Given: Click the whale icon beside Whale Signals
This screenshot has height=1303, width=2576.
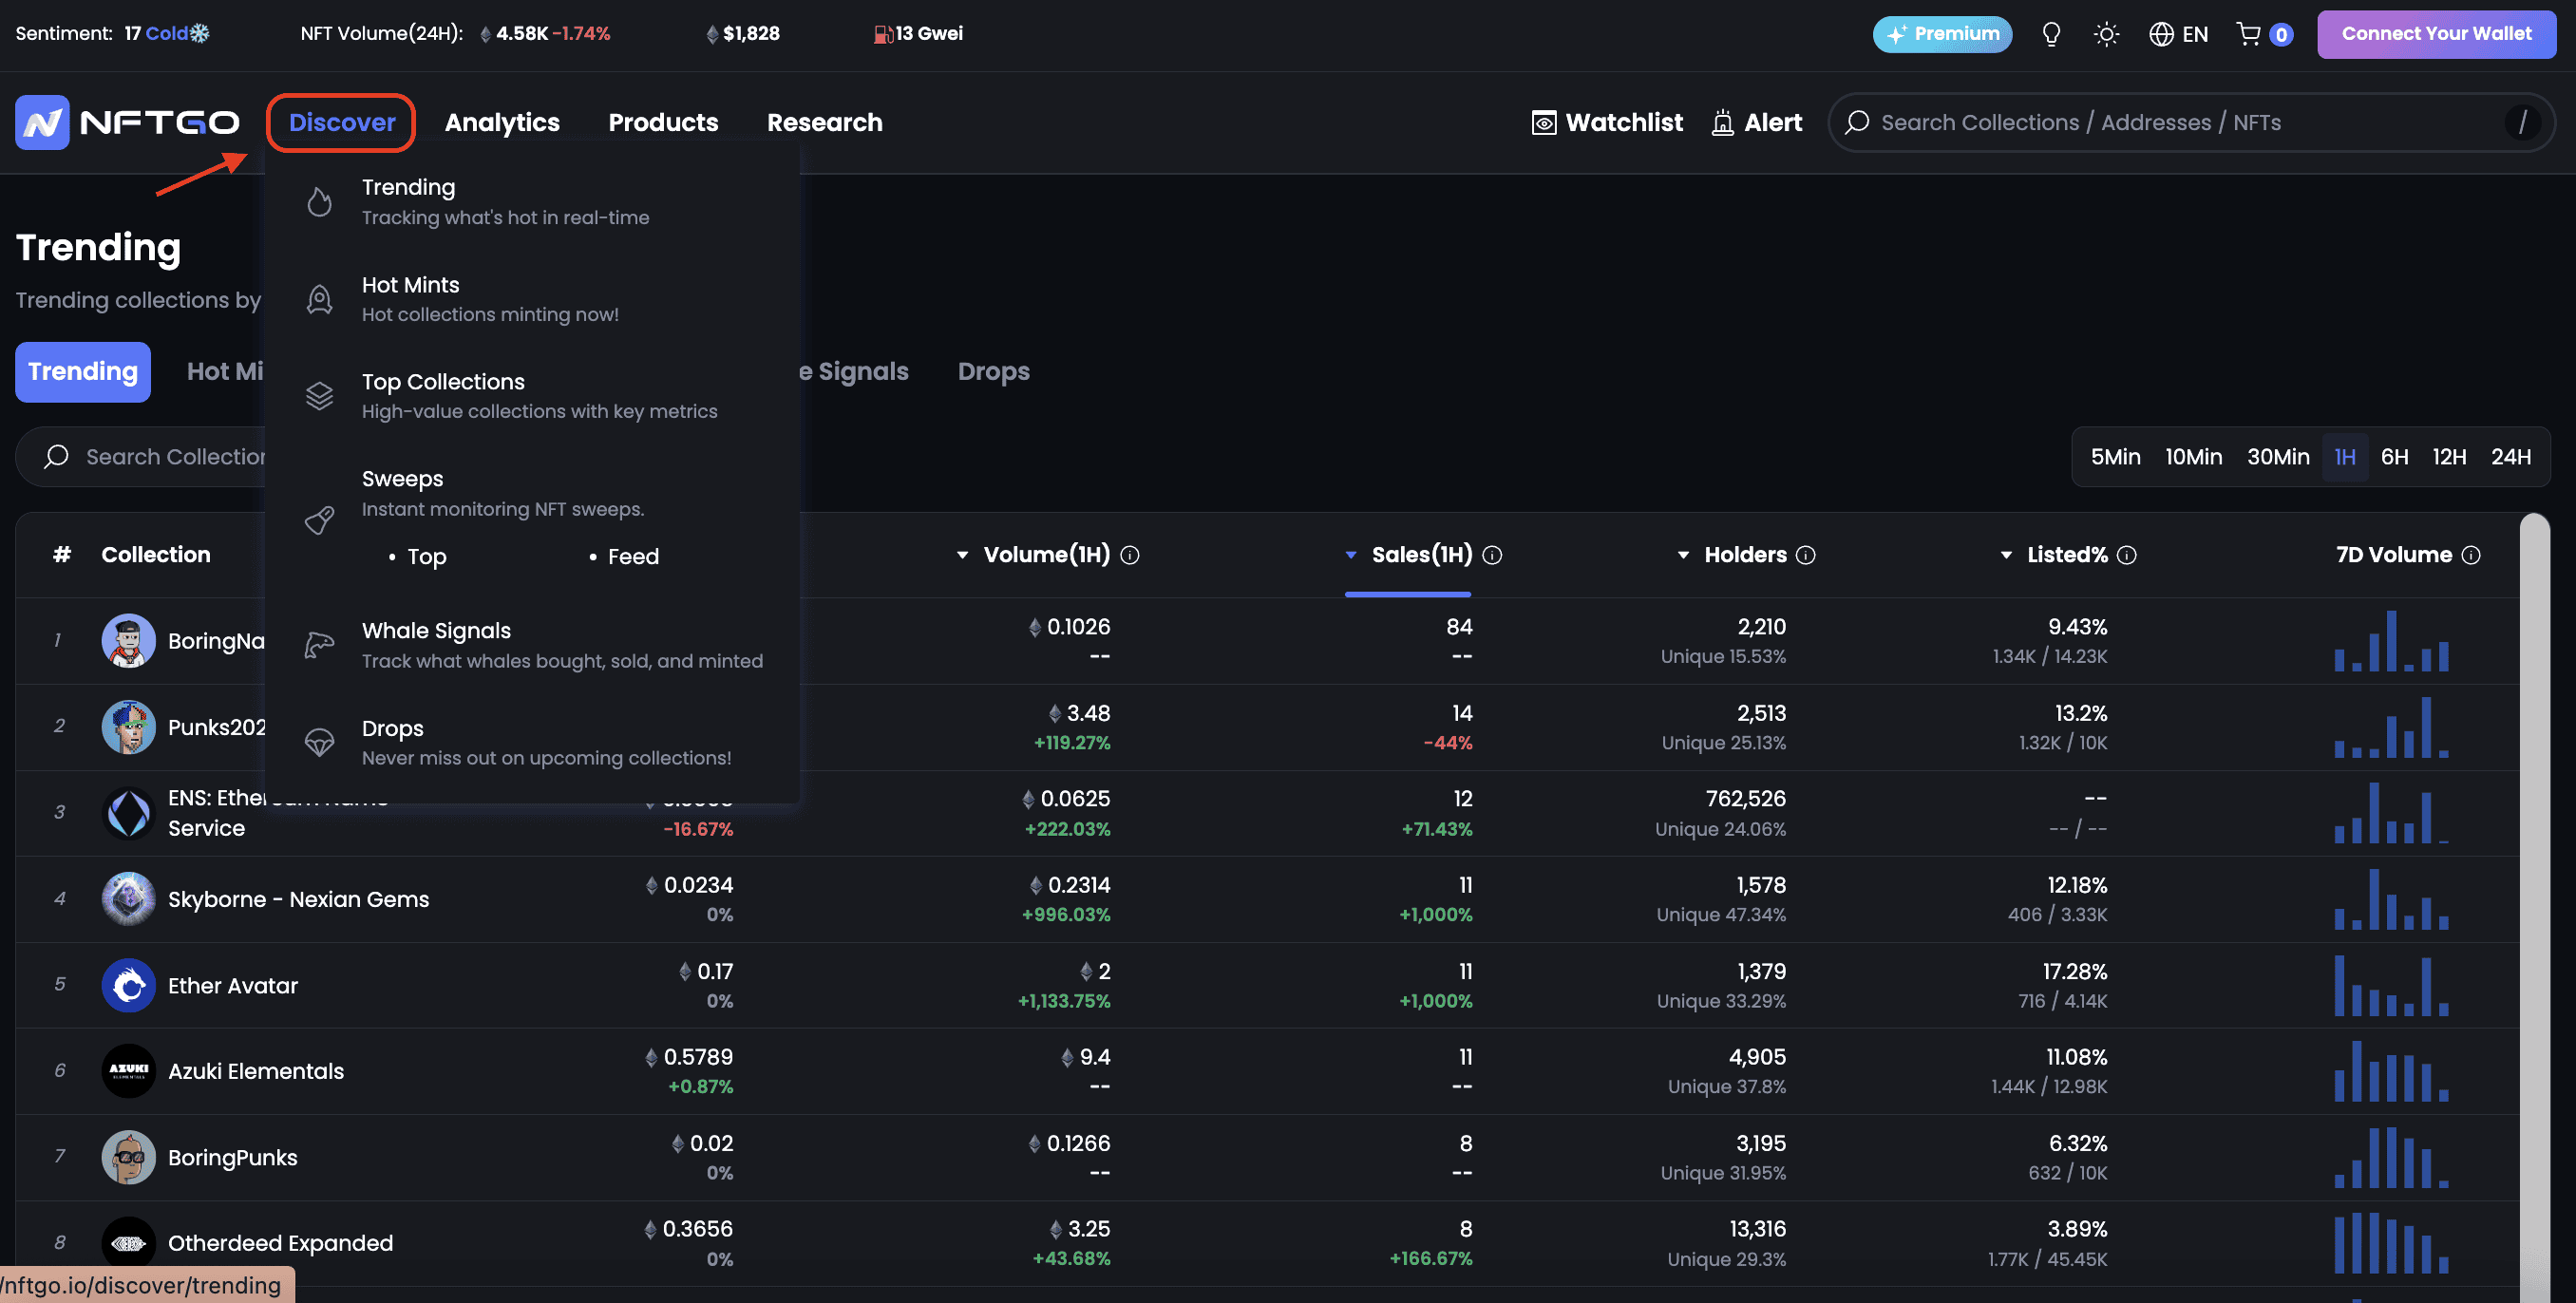Looking at the screenshot, I should point(319,645).
